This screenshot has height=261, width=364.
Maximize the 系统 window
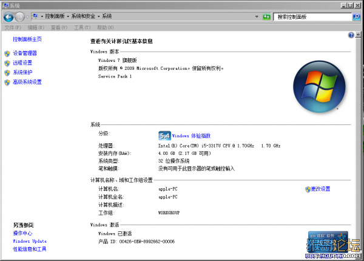tap(350, 5)
